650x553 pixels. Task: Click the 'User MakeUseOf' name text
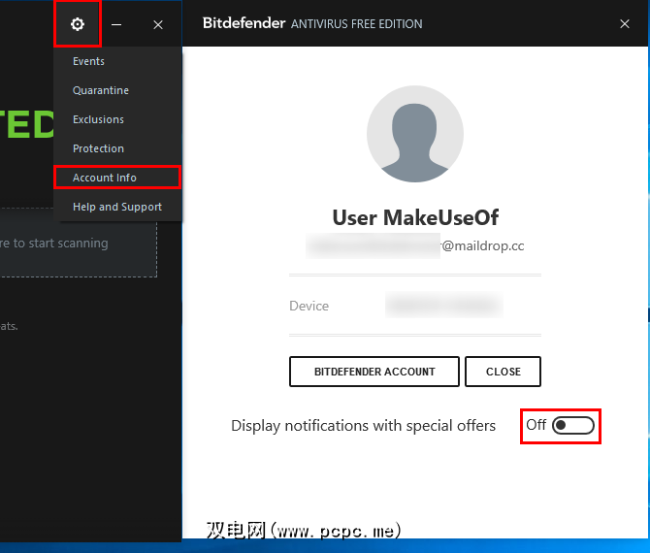coord(415,217)
